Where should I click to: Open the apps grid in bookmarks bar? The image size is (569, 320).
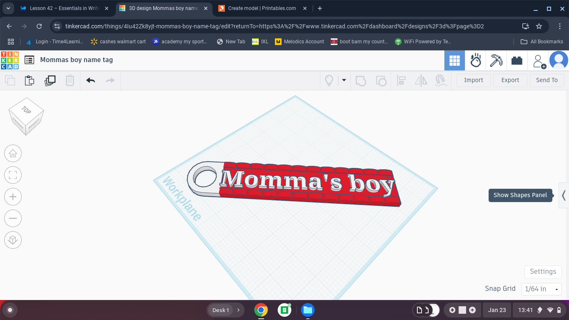(x=11, y=42)
